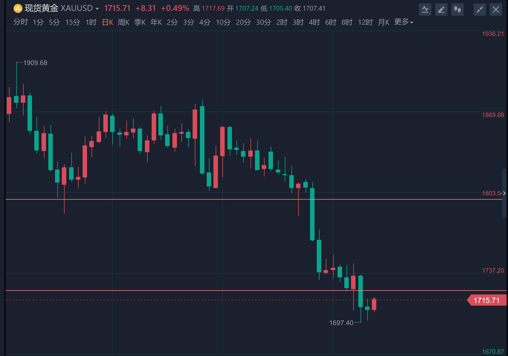
Task: Select the 30分 interval tab
Action: 263,22
